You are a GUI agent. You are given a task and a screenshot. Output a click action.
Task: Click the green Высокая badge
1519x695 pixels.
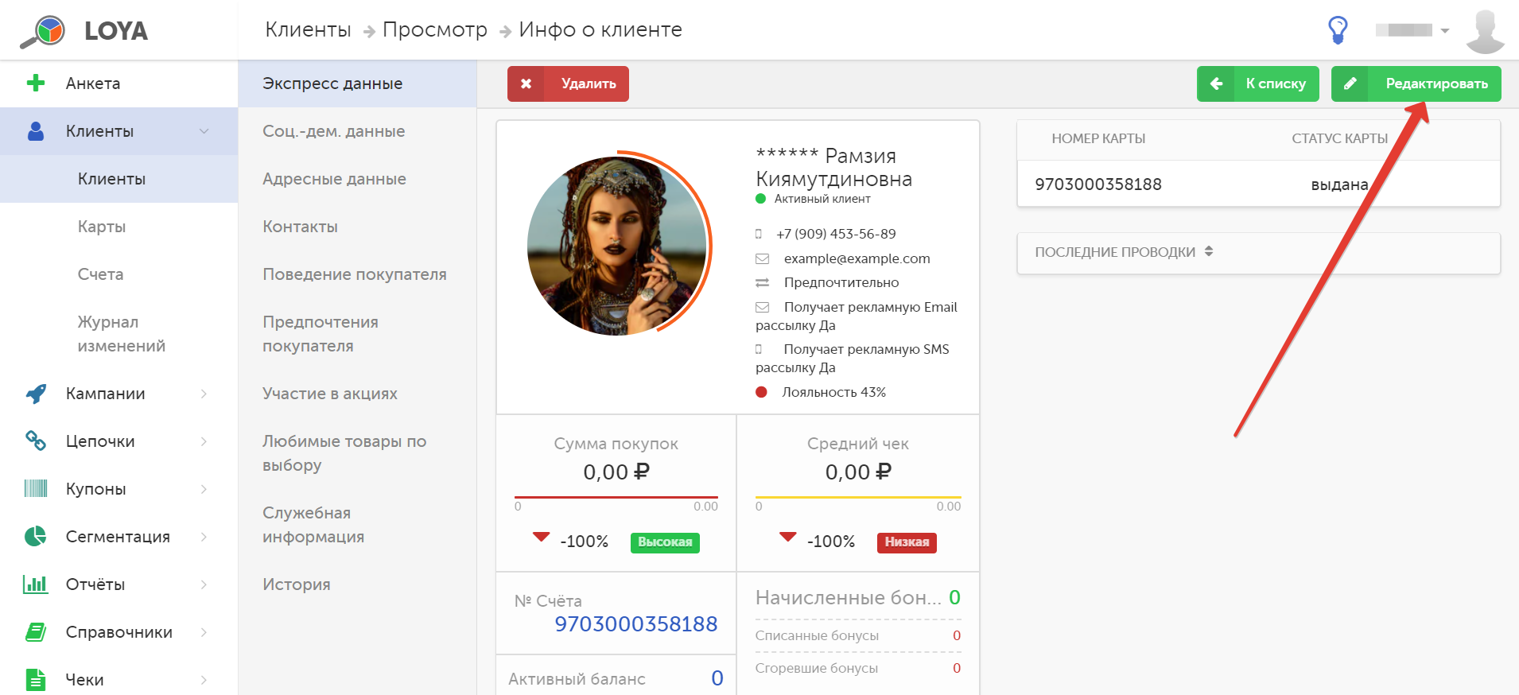click(665, 542)
